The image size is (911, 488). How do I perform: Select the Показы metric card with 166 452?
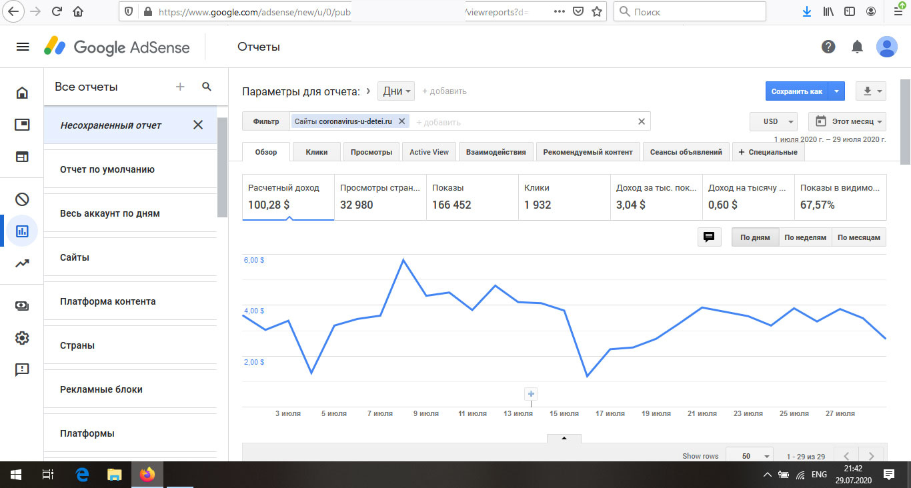[x=472, y=197]
